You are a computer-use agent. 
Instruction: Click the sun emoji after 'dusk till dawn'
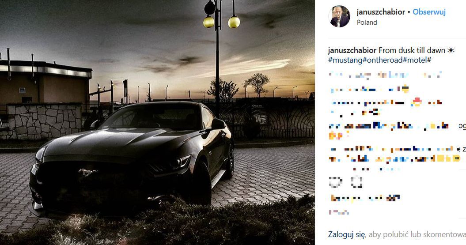(451, 50)
